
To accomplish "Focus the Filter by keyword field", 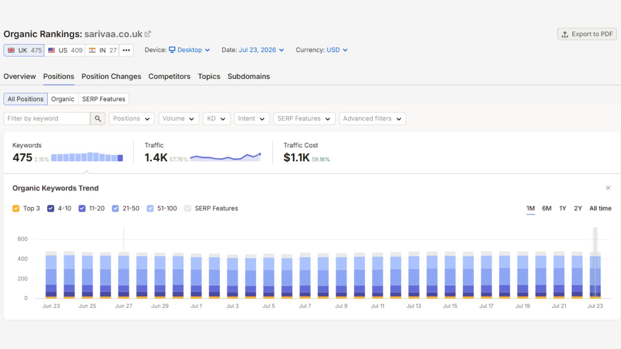I will point(47,119).
